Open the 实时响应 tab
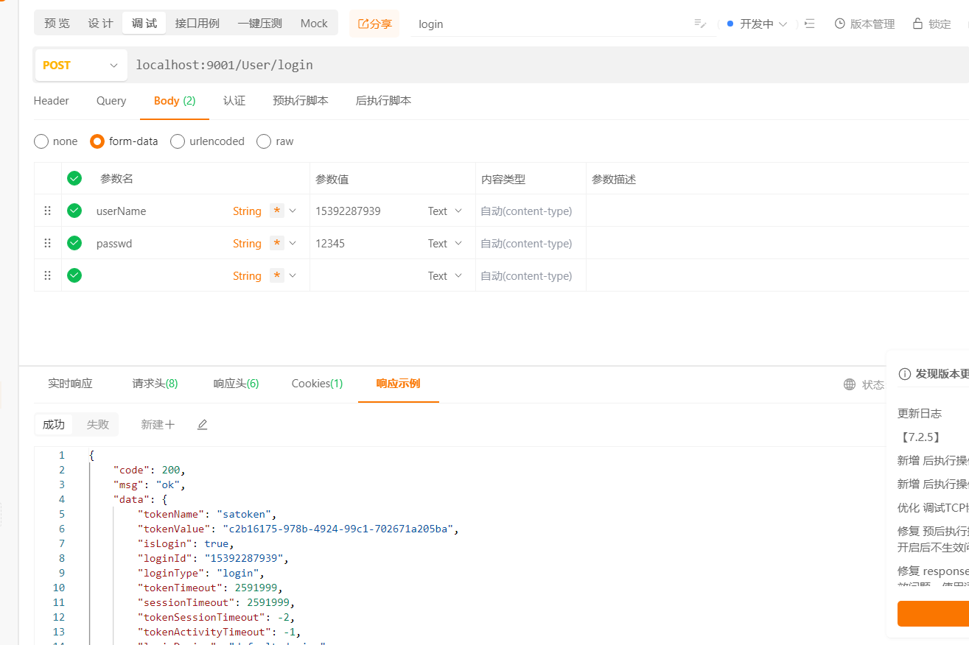 (70, 384)
